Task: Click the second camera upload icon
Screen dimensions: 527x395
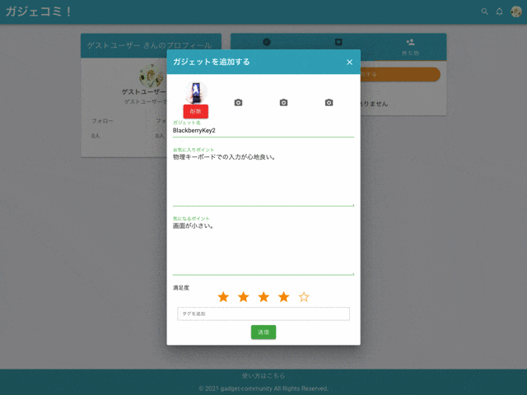Action: tap(238, 102)
